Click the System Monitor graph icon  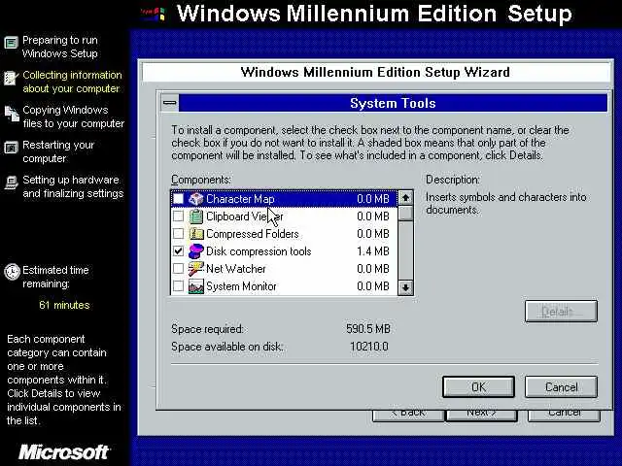point(195,286)
